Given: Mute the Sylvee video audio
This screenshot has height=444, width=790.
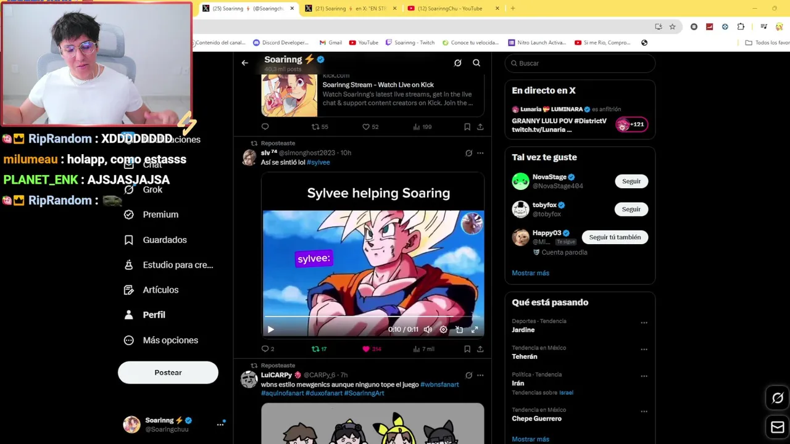Looking at the screenshot, I should [x=428, y=329].
